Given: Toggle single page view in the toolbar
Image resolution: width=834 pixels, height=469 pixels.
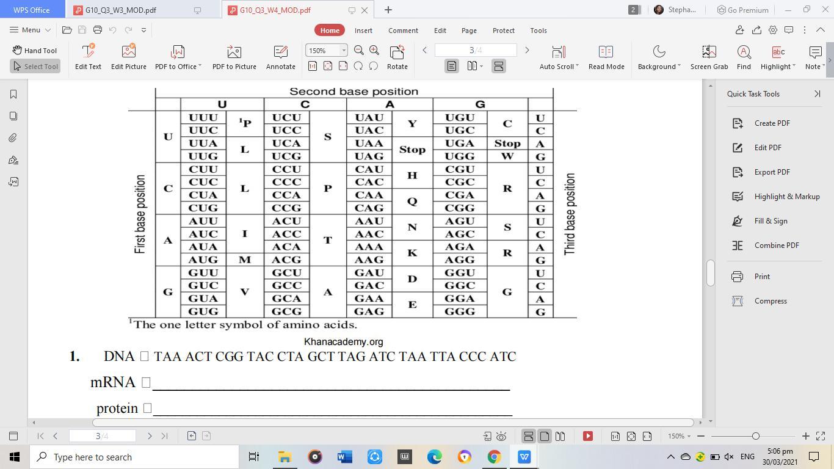Looking at the screenshot, I should (452, 66).
